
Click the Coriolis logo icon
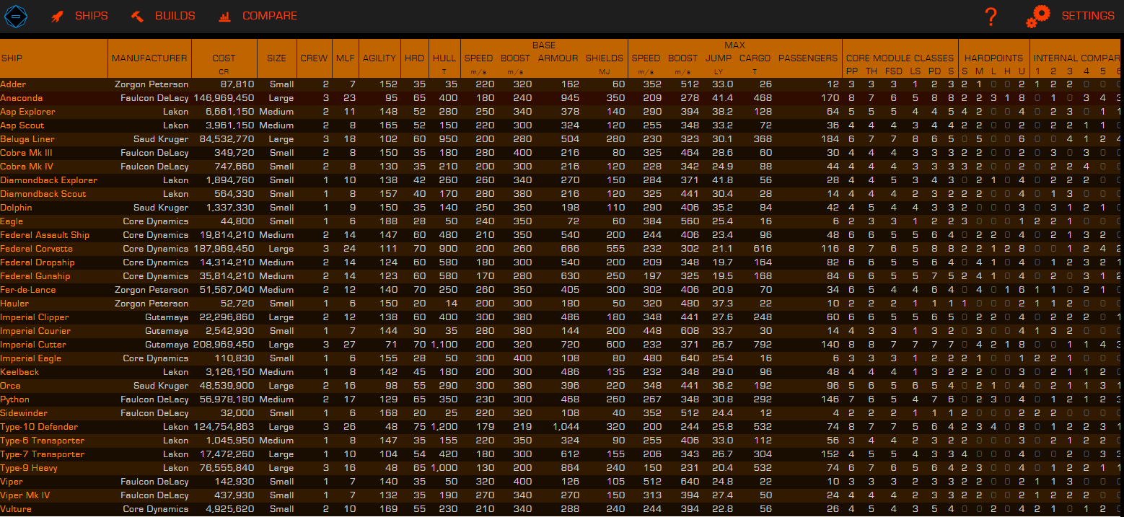pyautogui.click(x=16, y=16)
